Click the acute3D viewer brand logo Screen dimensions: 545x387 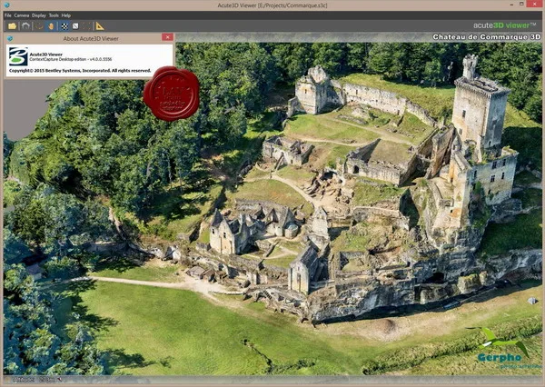click(x=506, y=25)
